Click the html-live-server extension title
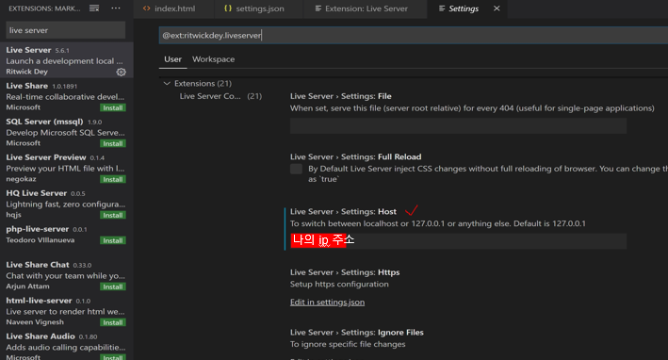 point(39,301)
